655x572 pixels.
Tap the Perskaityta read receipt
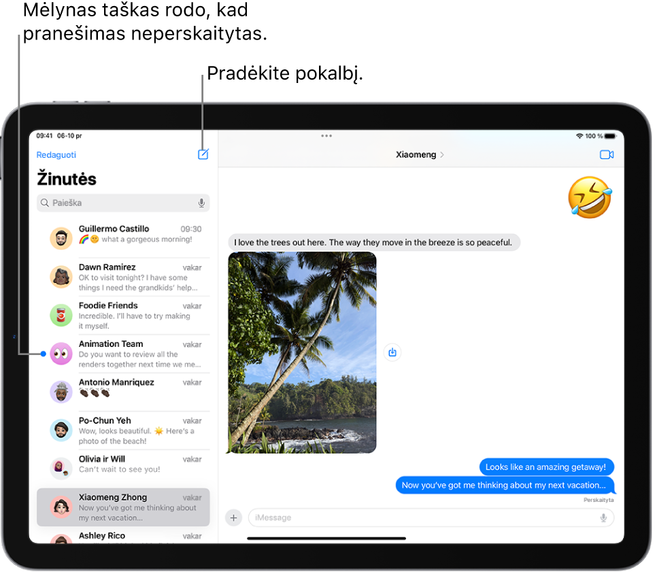click(x=598, y=500)
